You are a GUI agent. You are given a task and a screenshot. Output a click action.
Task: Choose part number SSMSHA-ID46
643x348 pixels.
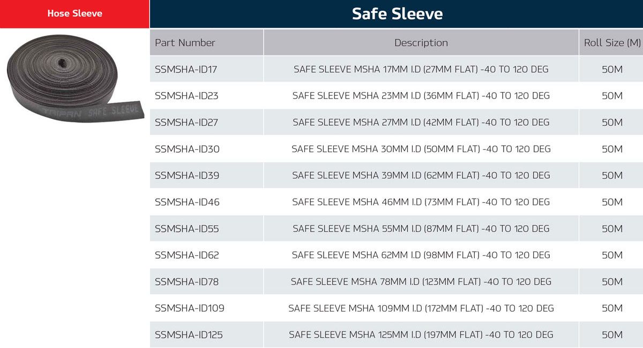tap(187, 202)
